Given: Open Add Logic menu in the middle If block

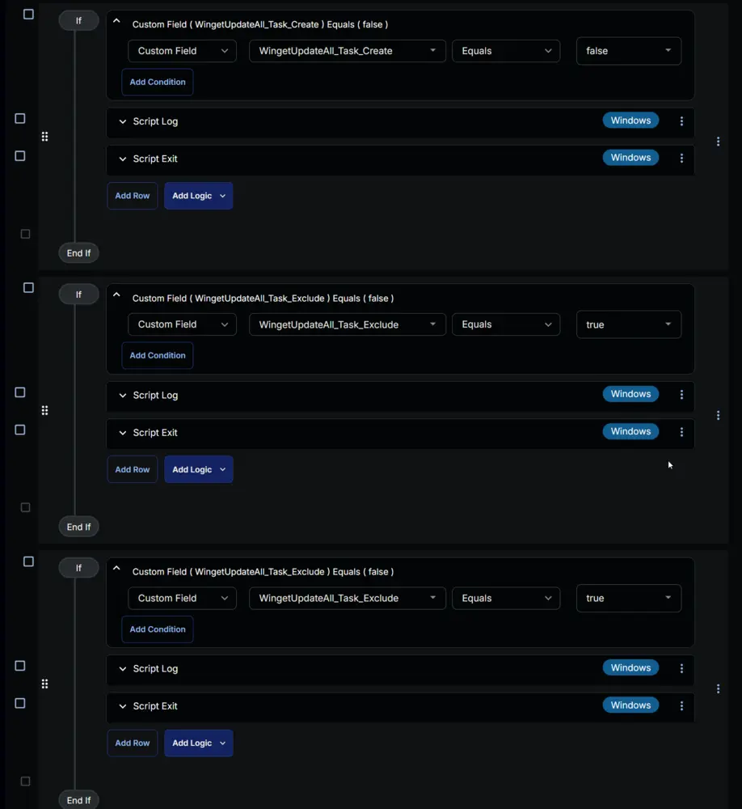Looking at the screenshot, I should coord(199,469).
